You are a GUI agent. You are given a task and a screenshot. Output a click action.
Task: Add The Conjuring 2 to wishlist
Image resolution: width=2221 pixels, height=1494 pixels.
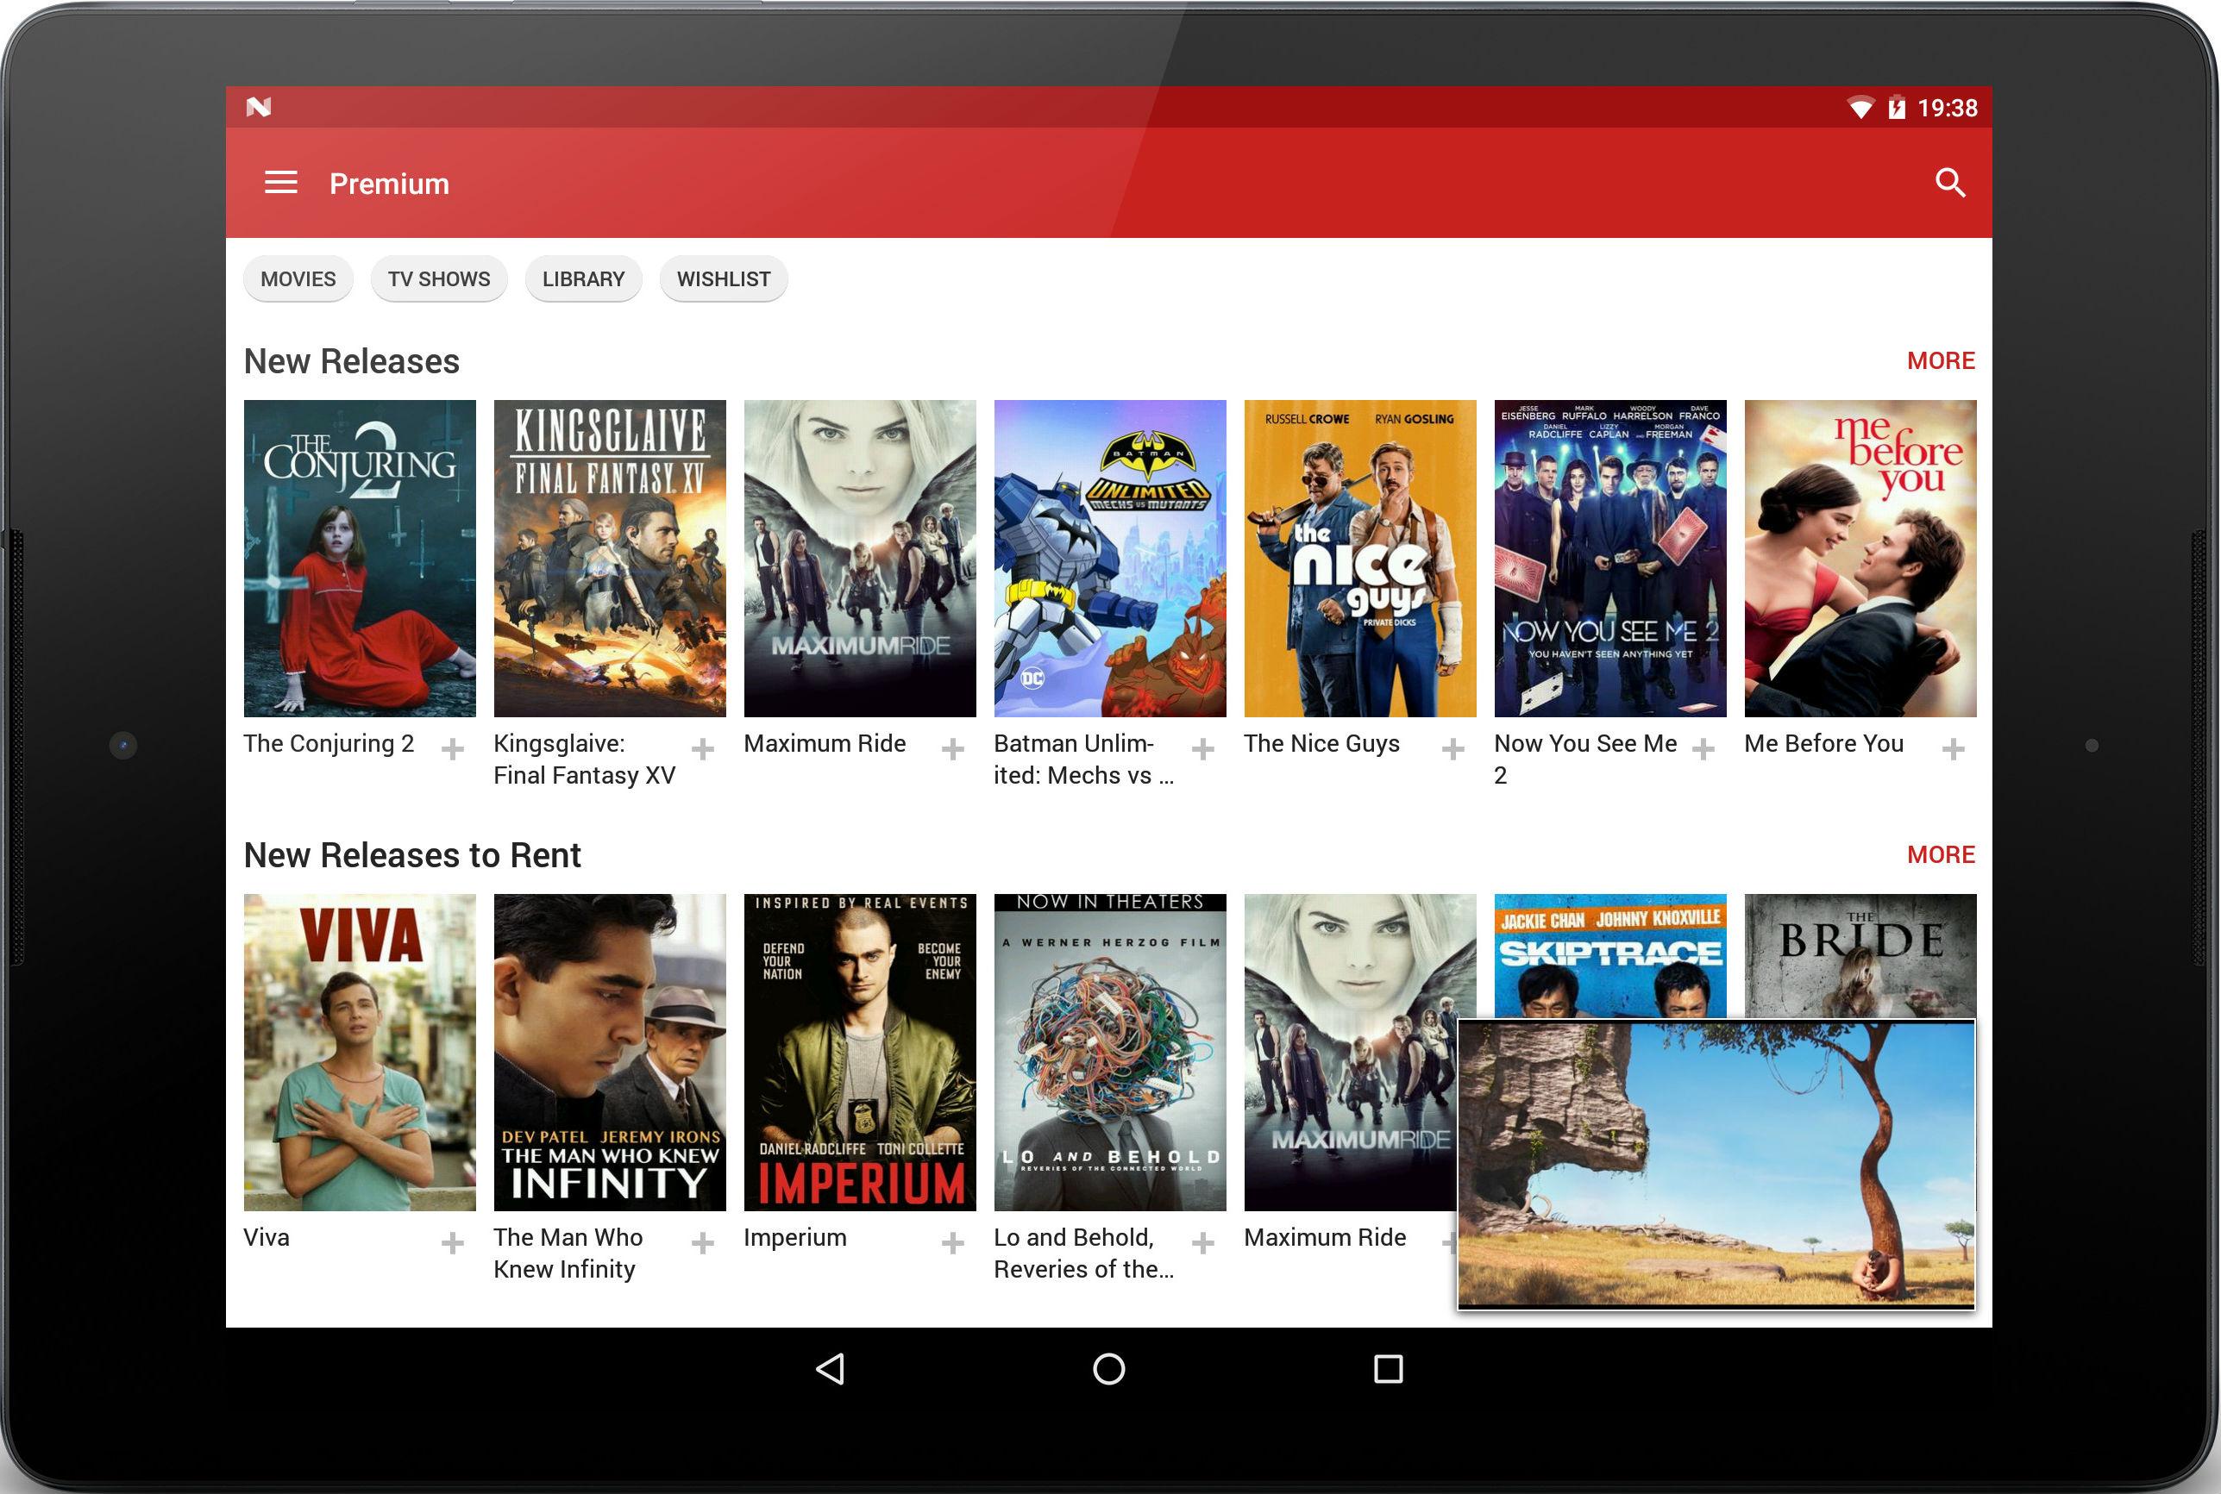453,750
